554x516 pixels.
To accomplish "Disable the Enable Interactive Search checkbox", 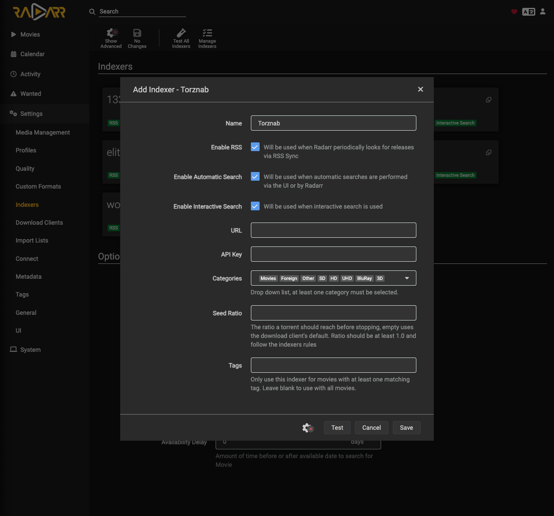I will 255,206.
